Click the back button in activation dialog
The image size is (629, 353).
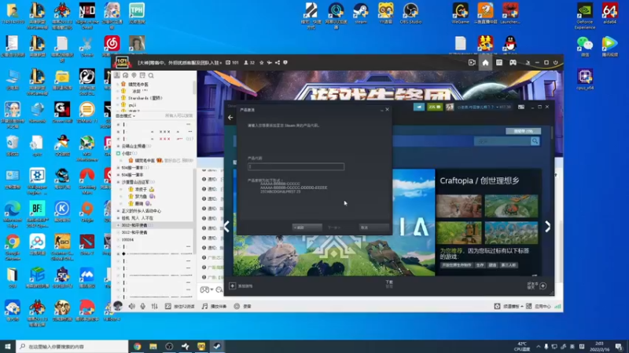coord(307,227)
